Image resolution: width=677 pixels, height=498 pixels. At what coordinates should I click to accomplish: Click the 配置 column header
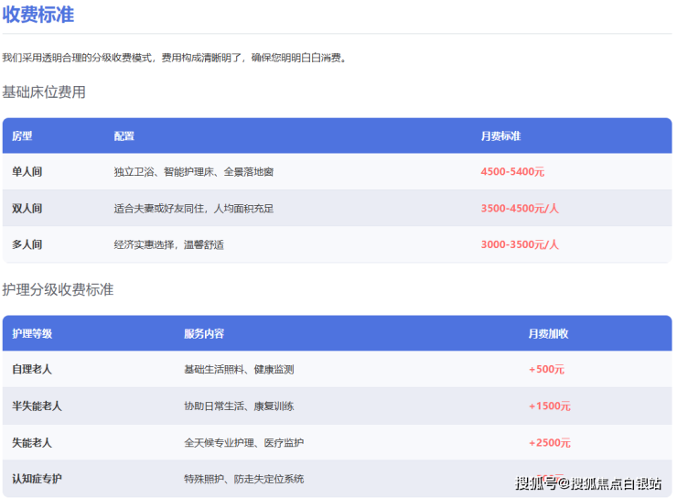point(124,135)
